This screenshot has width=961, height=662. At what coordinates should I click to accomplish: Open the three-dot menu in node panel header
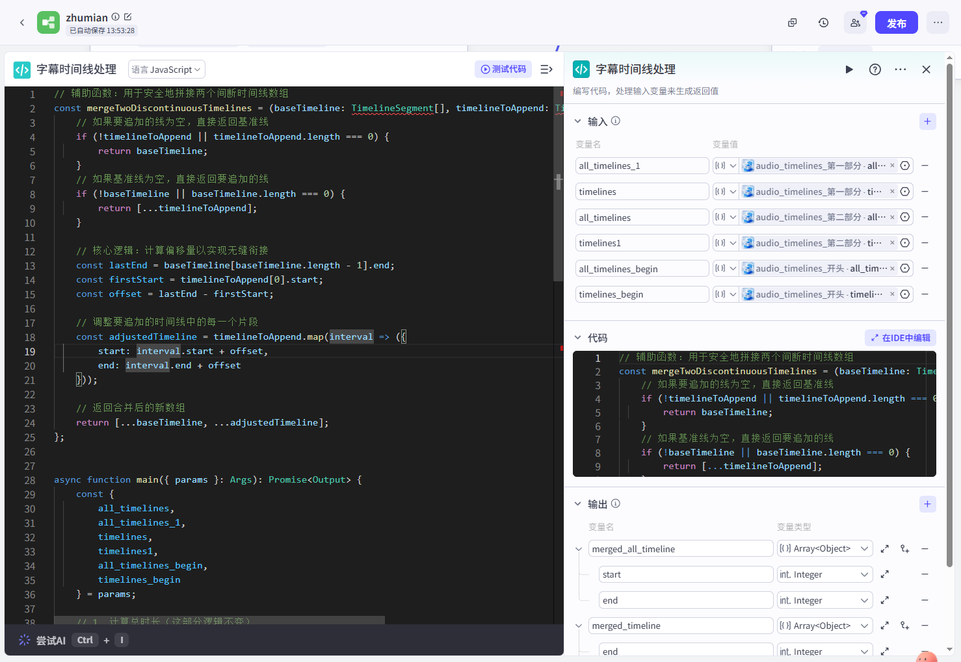pos(901,70)
